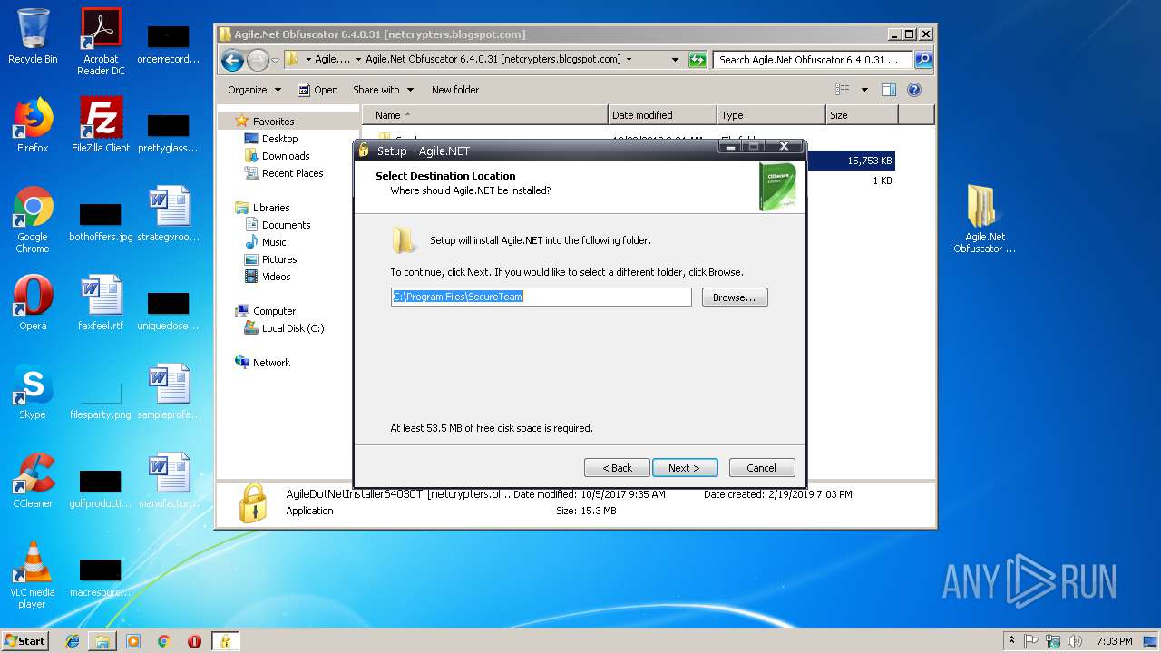Viewport: 1161px width, 653px height.
Task: Click volume icon in system tray
Action: [1075, 641]
